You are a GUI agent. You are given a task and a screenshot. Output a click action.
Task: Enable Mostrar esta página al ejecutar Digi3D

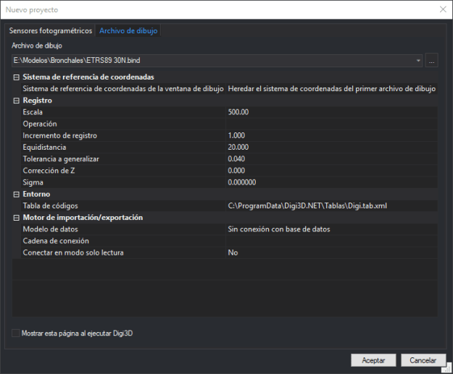click(x=16, y=333)
